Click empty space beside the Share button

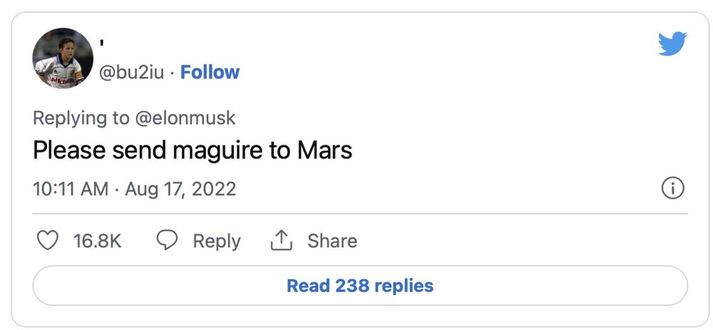tap(501, 241)
